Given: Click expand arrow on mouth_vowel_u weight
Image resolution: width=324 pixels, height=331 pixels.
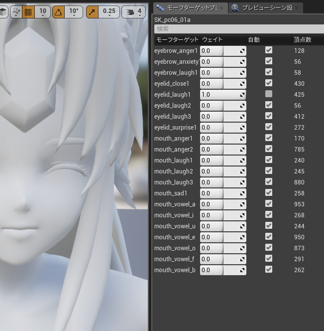Looking at the screenshot, I should [x=242, y=226].
